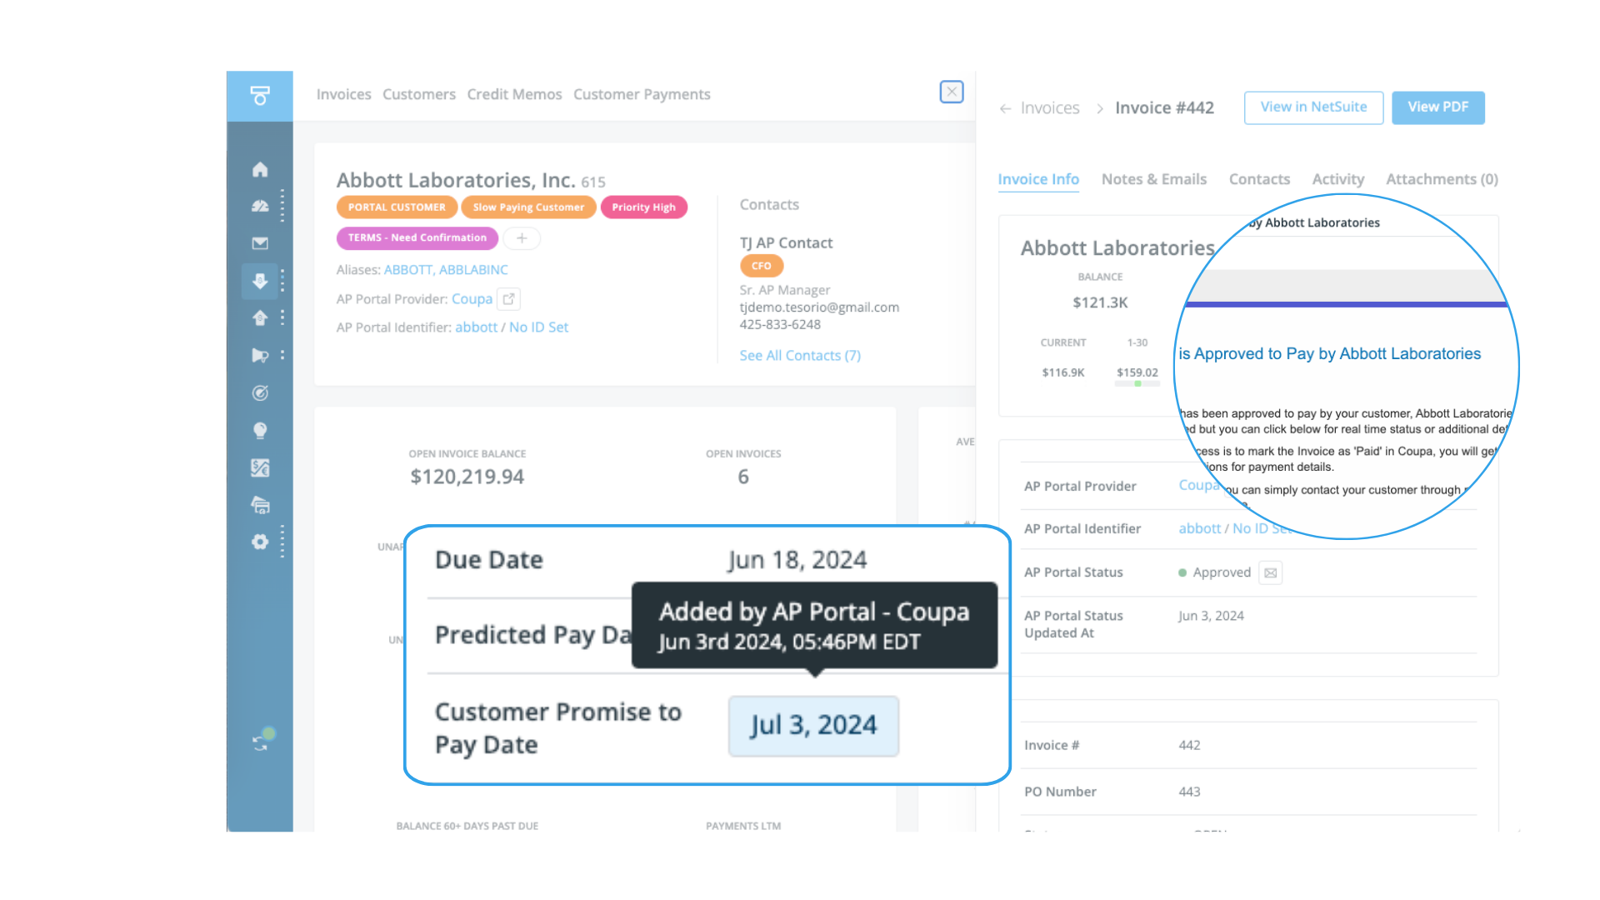Click the email icon beside Approved status
Screen dimensions: 1600x900
1270,572
